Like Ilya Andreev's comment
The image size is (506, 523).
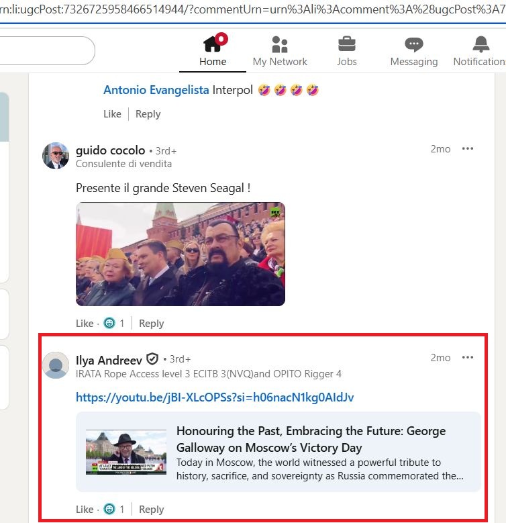coord(85,510)
